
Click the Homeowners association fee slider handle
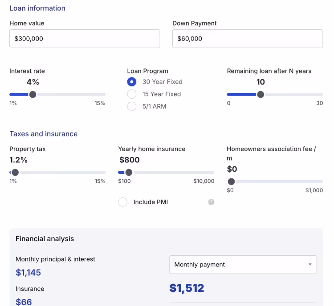tap(231, 181)
